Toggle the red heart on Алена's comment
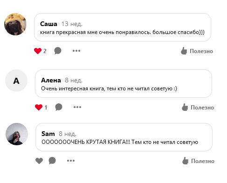Screen dimensions: 227x183 pos(39,107)
